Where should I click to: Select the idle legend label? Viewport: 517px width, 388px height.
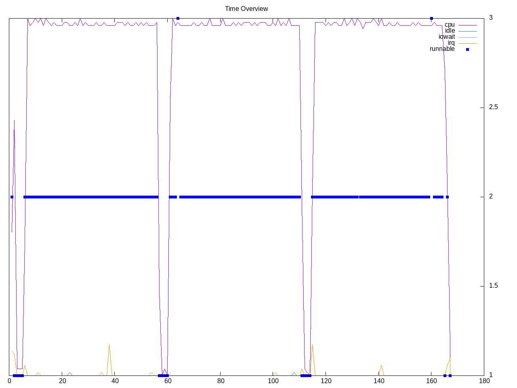pyautogui.click(x=450, y=31)
